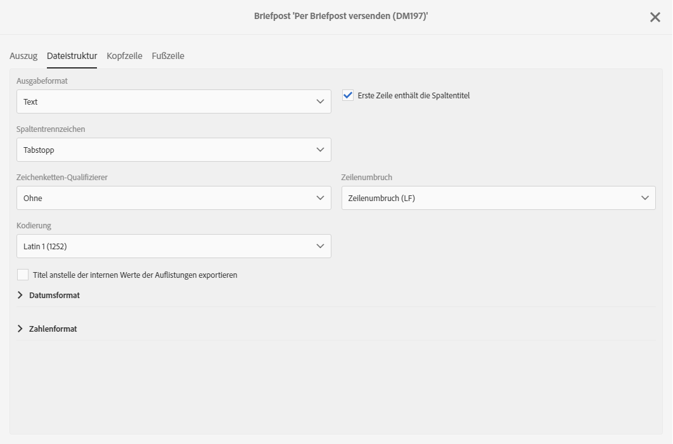This screenshot has width=673, height=444.
Task: Open the 'Latin 1 (1252)' encoding dropdown
Action: pyautogui.click(x=165, y=246)
